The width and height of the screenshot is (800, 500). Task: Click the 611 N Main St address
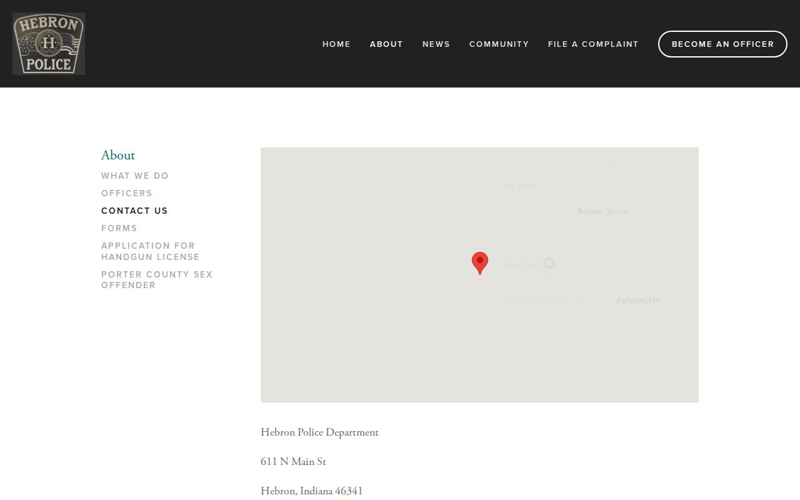pyautogui.click(x=293, y=462)
